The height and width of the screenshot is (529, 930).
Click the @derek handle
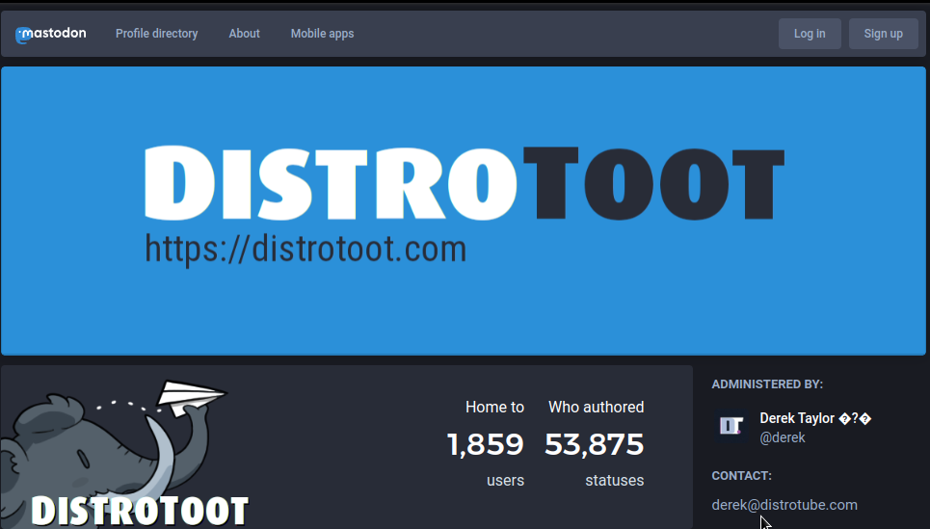[x=783, y=437]
